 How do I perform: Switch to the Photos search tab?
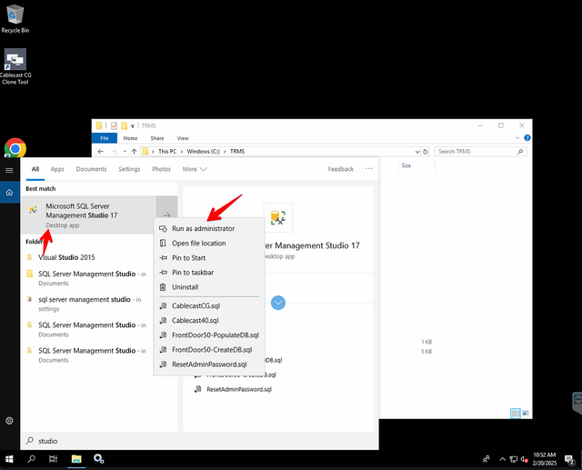pyautogui.click(x=161, y=169)
